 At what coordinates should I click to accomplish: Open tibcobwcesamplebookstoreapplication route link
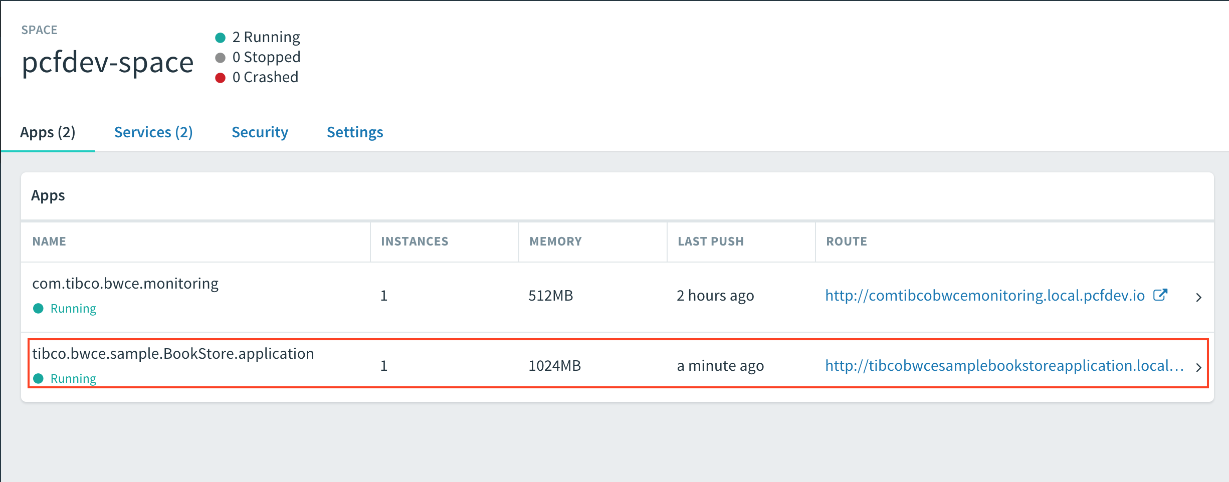coord(1004,366)
